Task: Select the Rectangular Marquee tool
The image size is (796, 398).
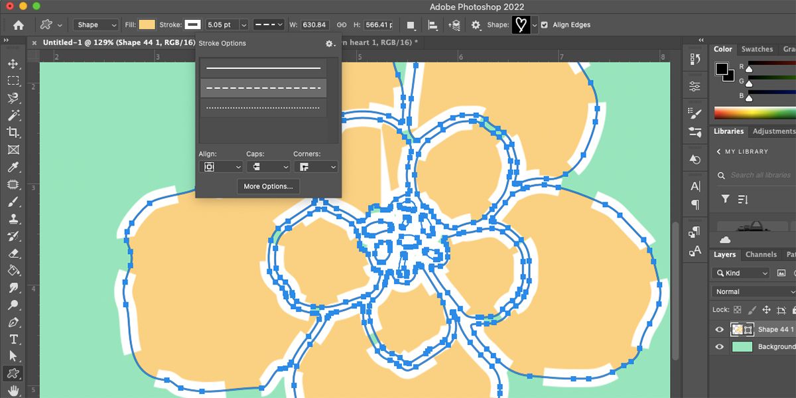Action: pyautogui.click(x=13, y=81)
